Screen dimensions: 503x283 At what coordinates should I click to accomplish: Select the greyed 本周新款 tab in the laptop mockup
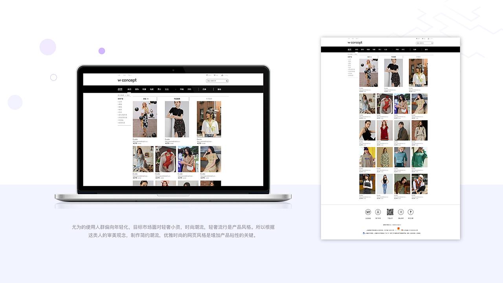coord(209,99)
